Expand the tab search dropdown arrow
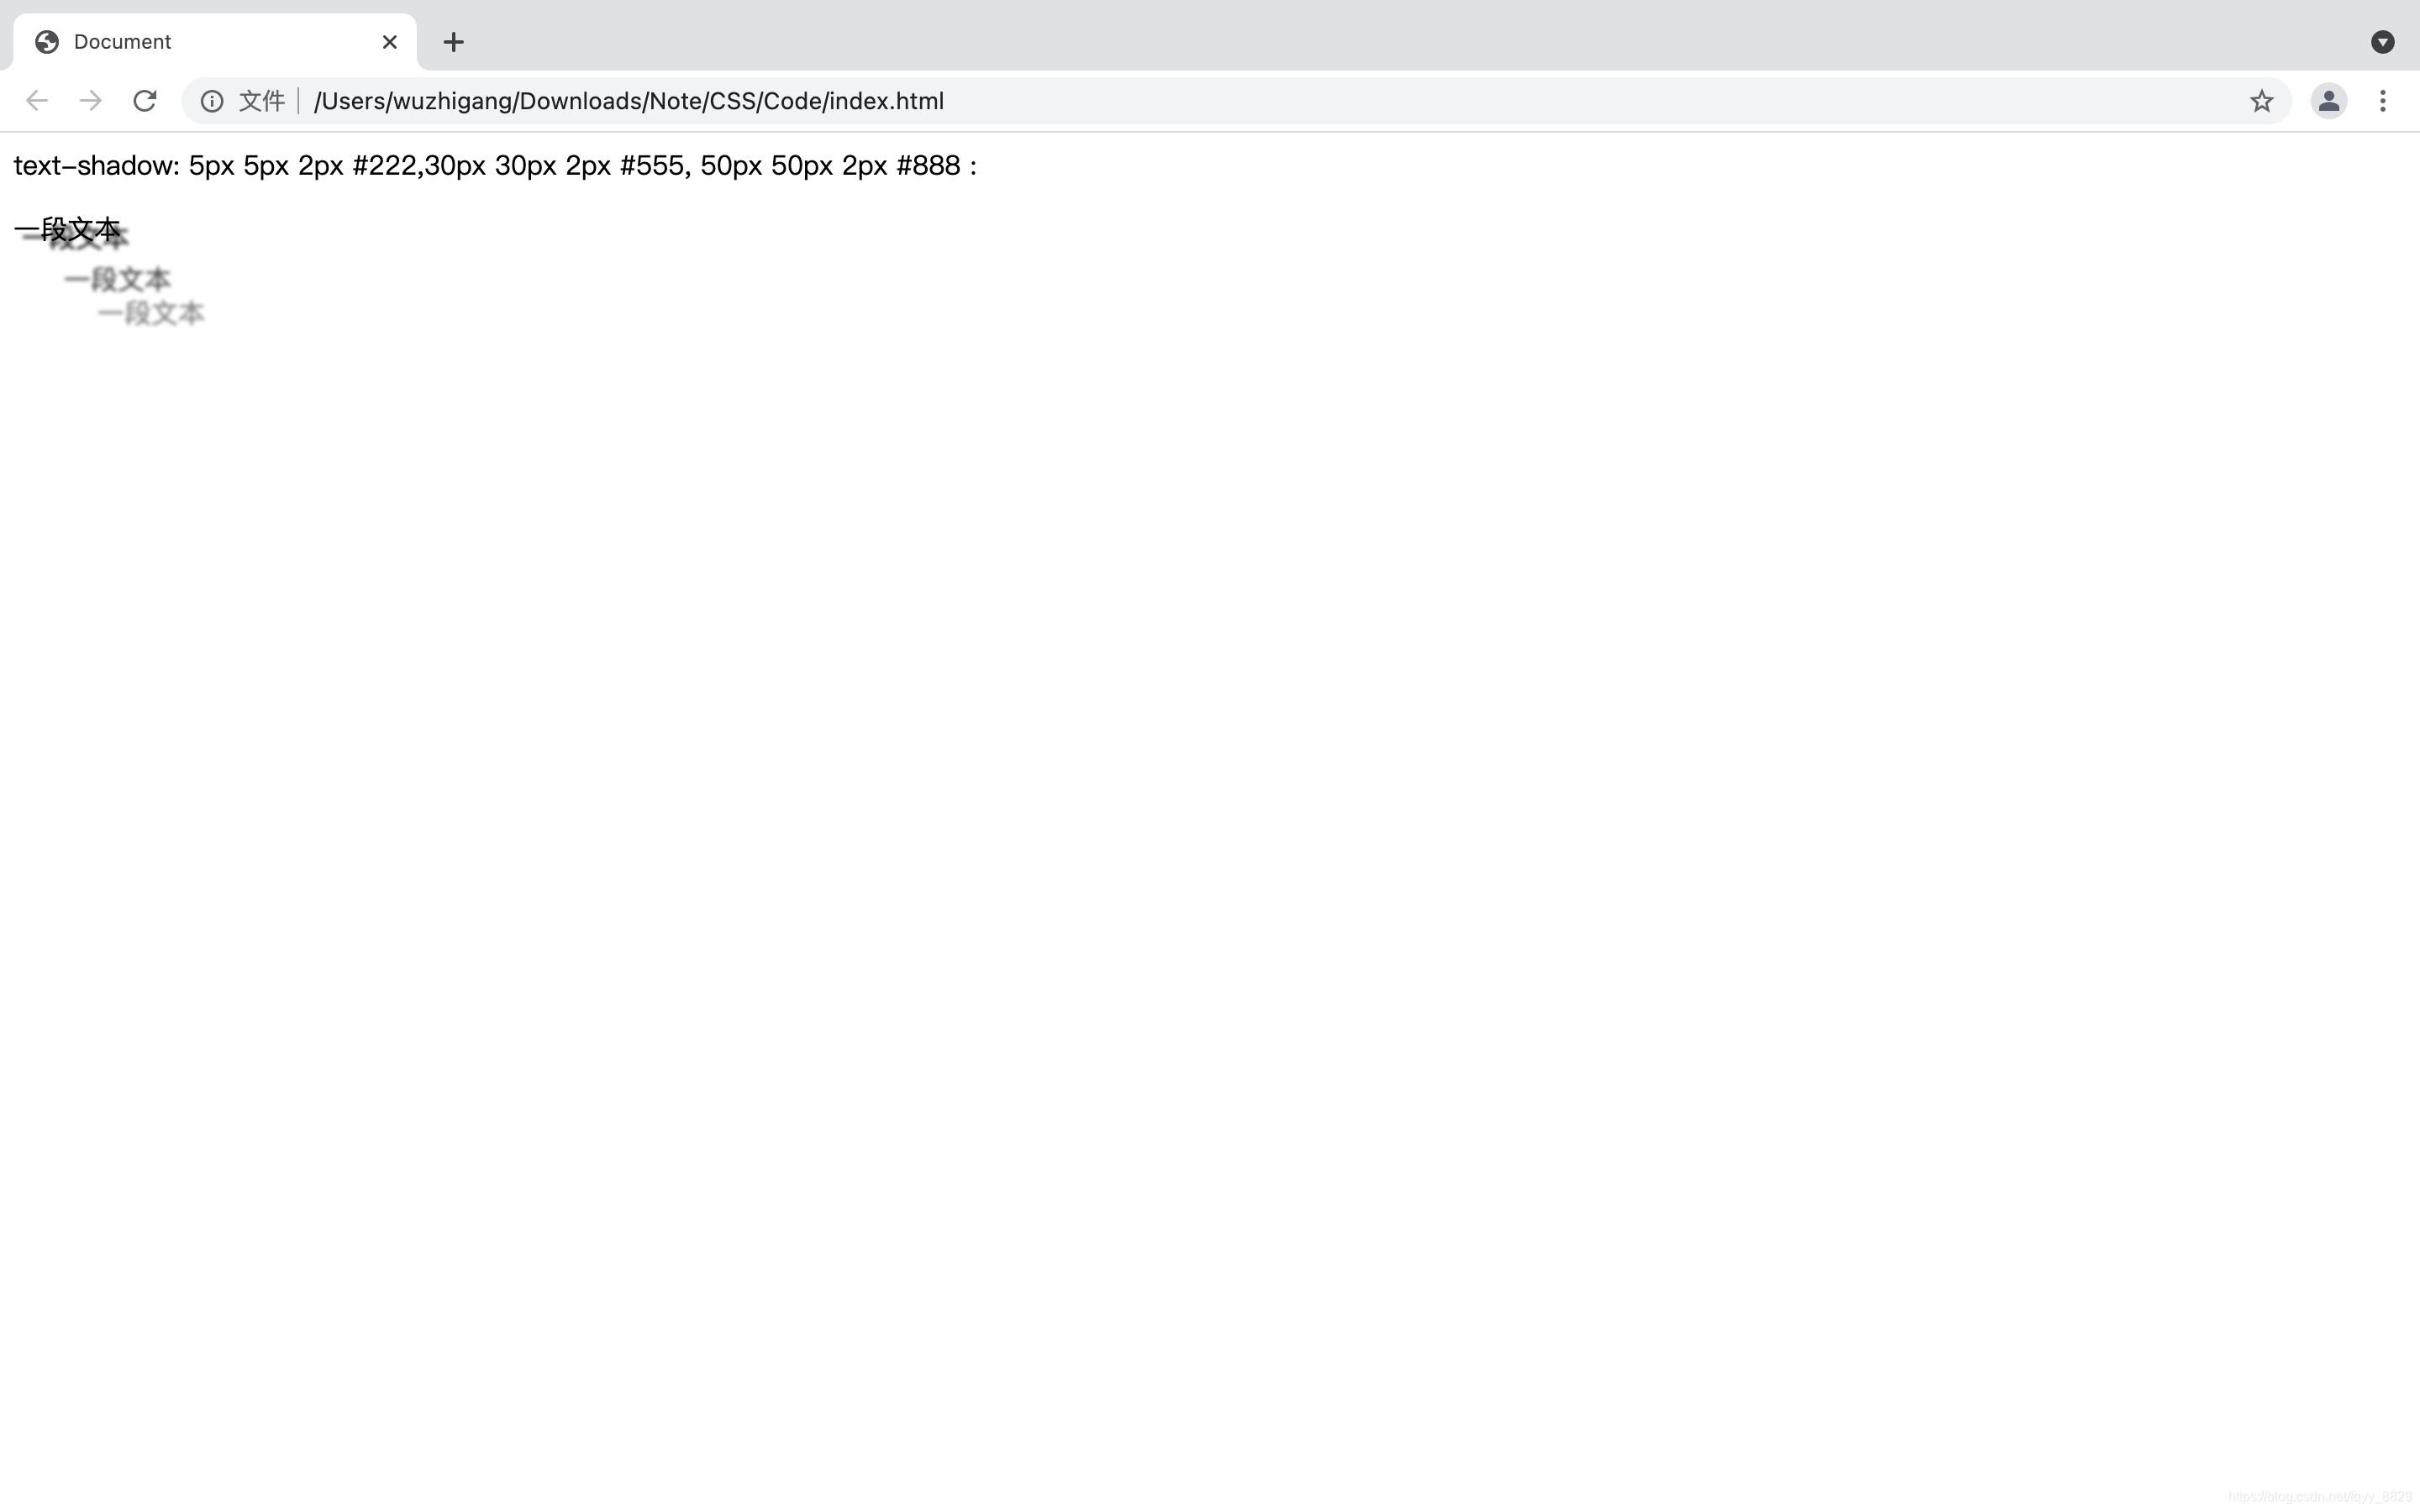Viewport: 2420px width, 1512px height. pos(2382,42)
